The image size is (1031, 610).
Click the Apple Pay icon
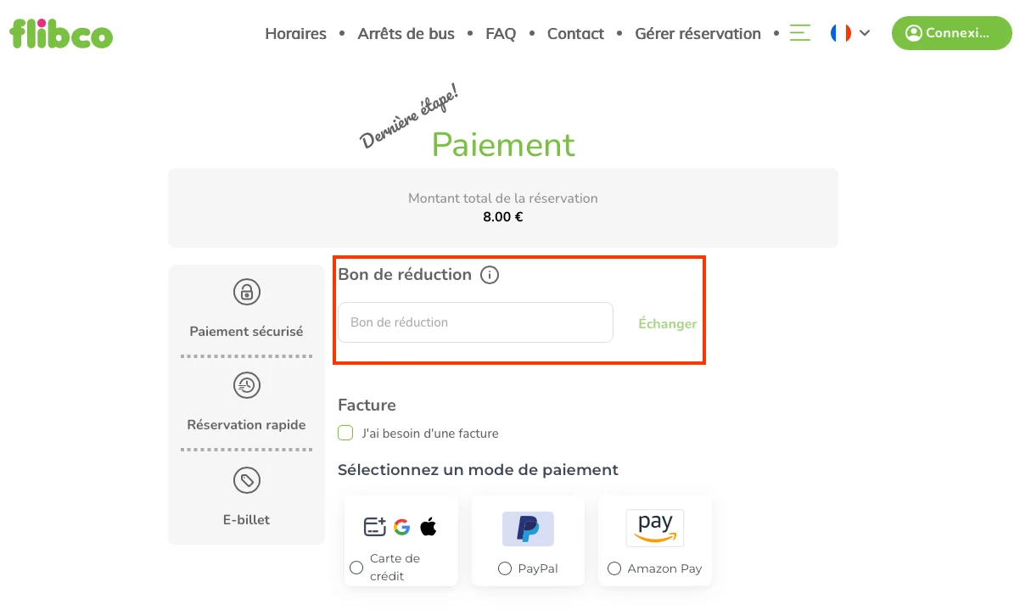[429, 526]
